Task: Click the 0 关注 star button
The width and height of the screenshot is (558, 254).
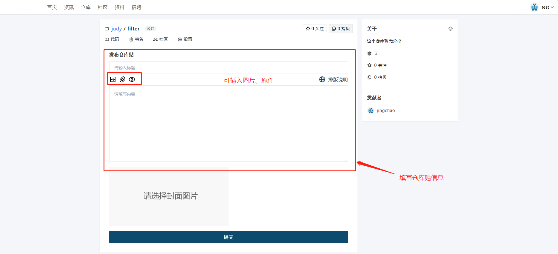Action: tap(315, 29)
